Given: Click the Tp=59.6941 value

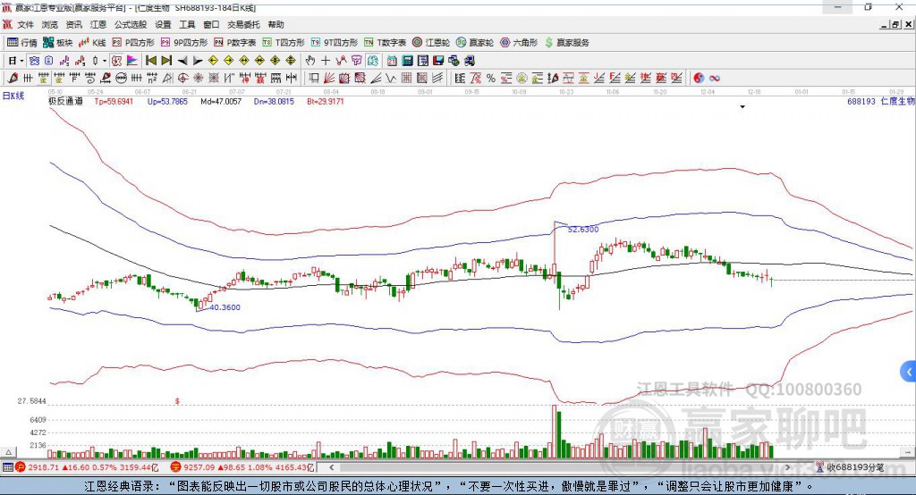Looking at the screenshot, I should tap(114, 101).
